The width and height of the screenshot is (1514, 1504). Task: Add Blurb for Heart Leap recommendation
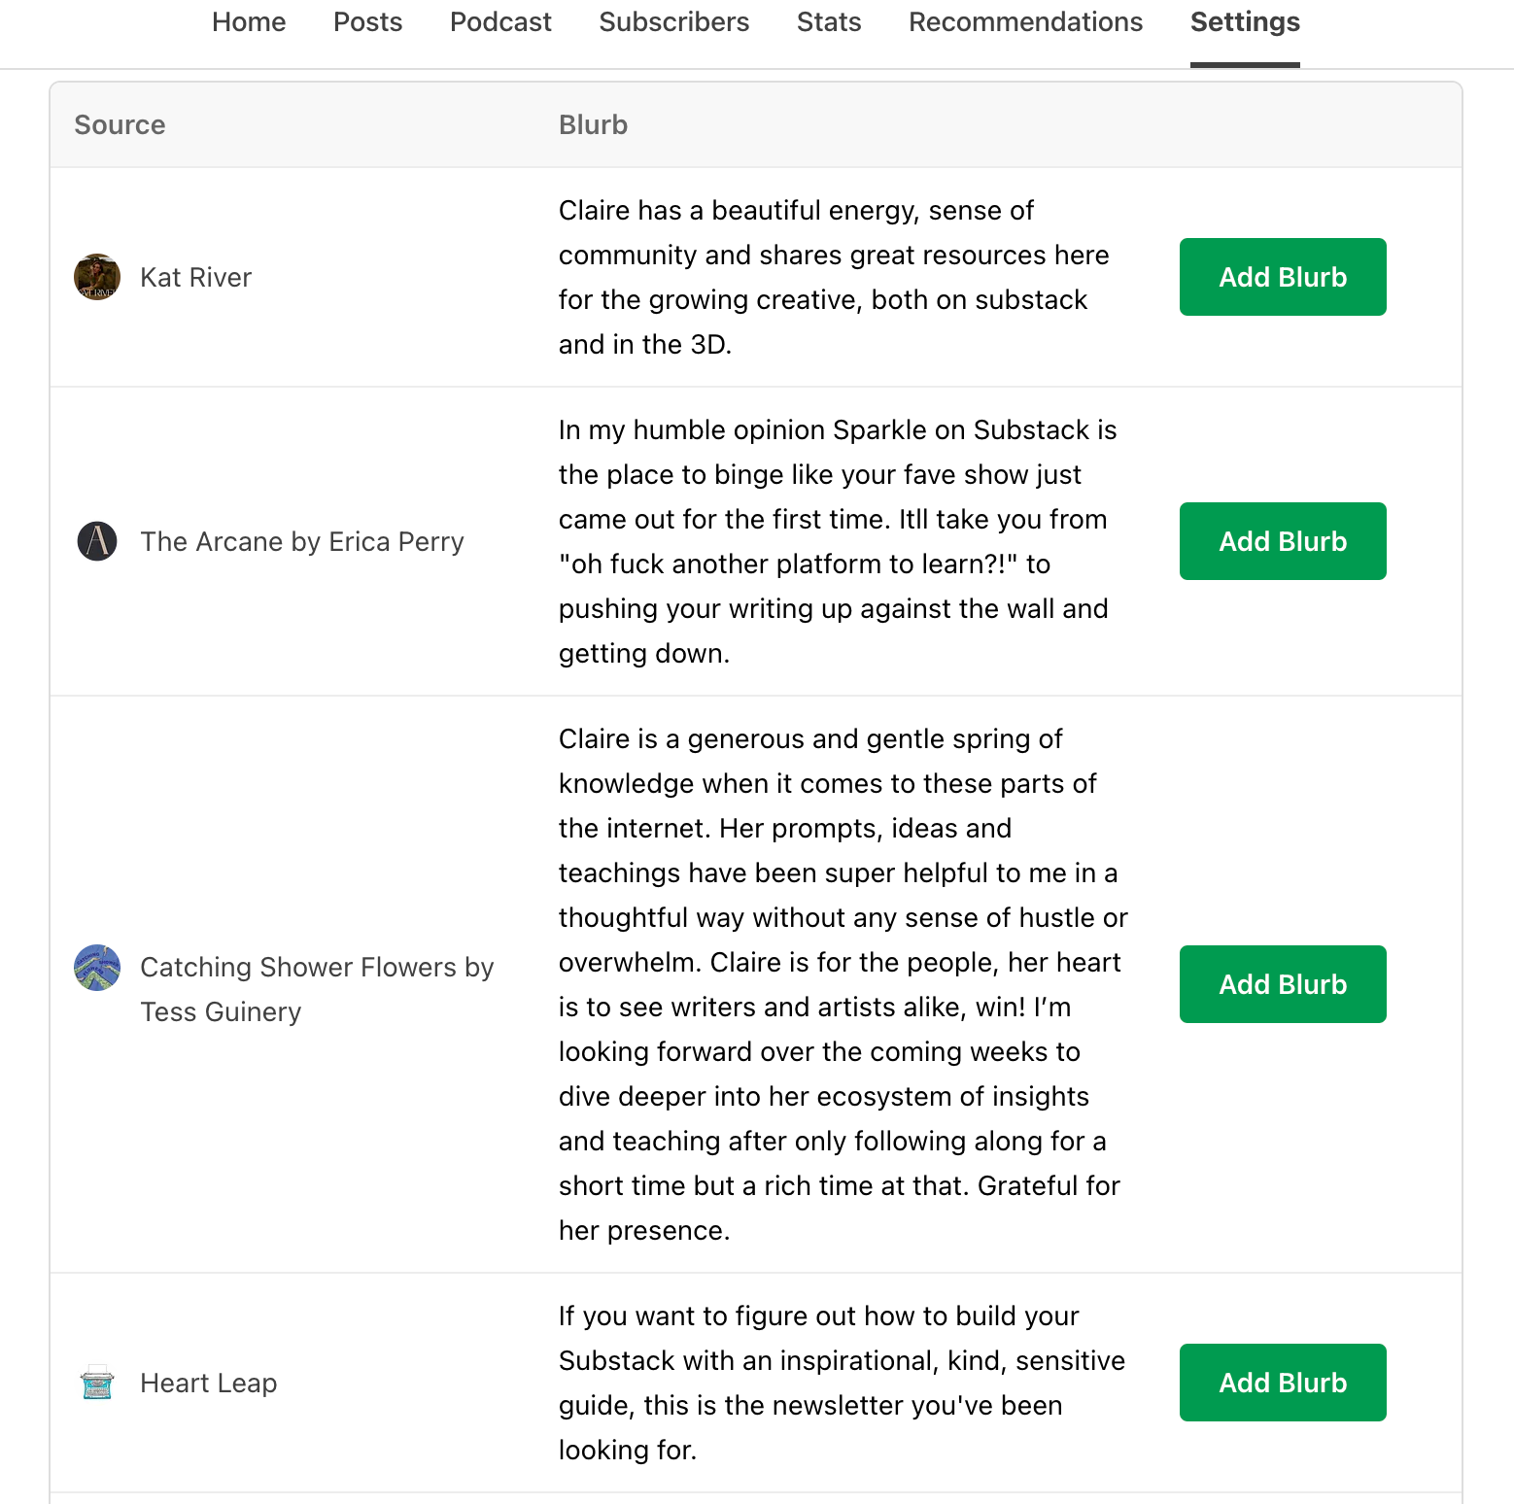point(1282,1383)
